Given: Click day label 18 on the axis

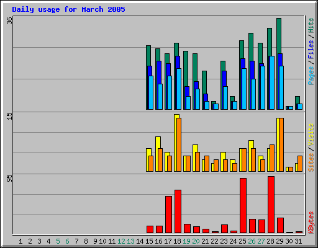Looking at the screenshot, I should tap(177, 241).
